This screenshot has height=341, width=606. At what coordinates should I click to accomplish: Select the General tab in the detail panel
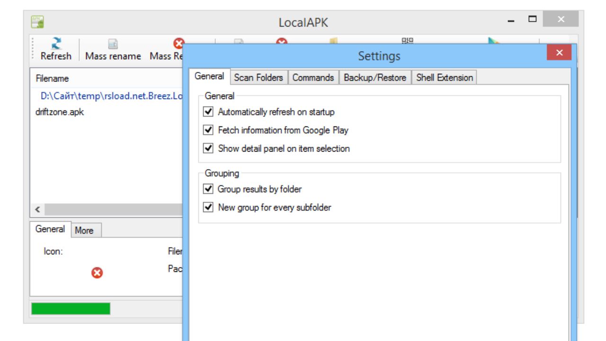(x=50, y=229)
